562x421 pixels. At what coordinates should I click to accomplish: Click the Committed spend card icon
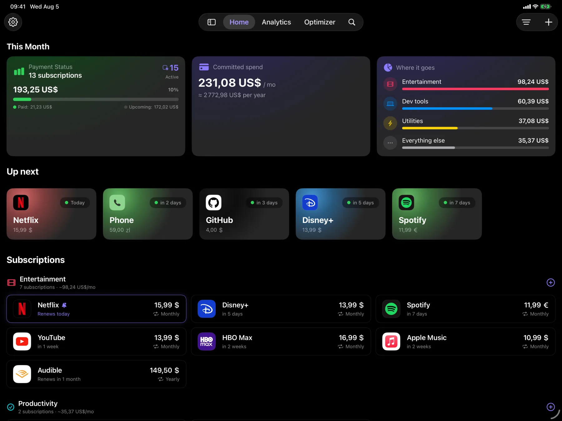[x=204, y=67]
